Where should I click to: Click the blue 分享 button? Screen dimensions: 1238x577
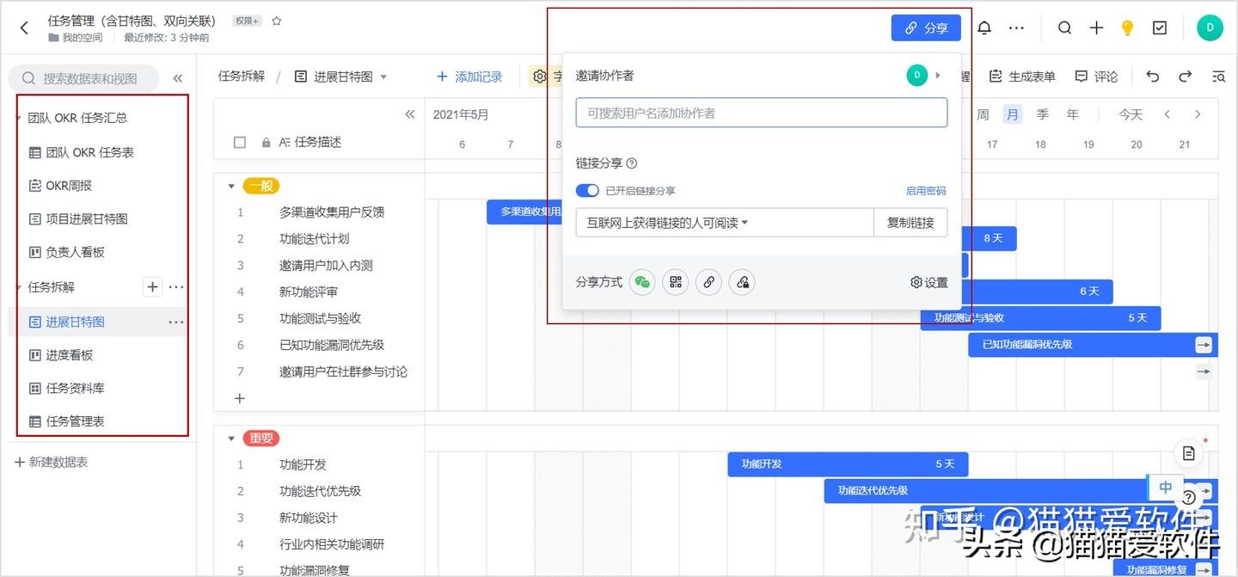point(926,28)
